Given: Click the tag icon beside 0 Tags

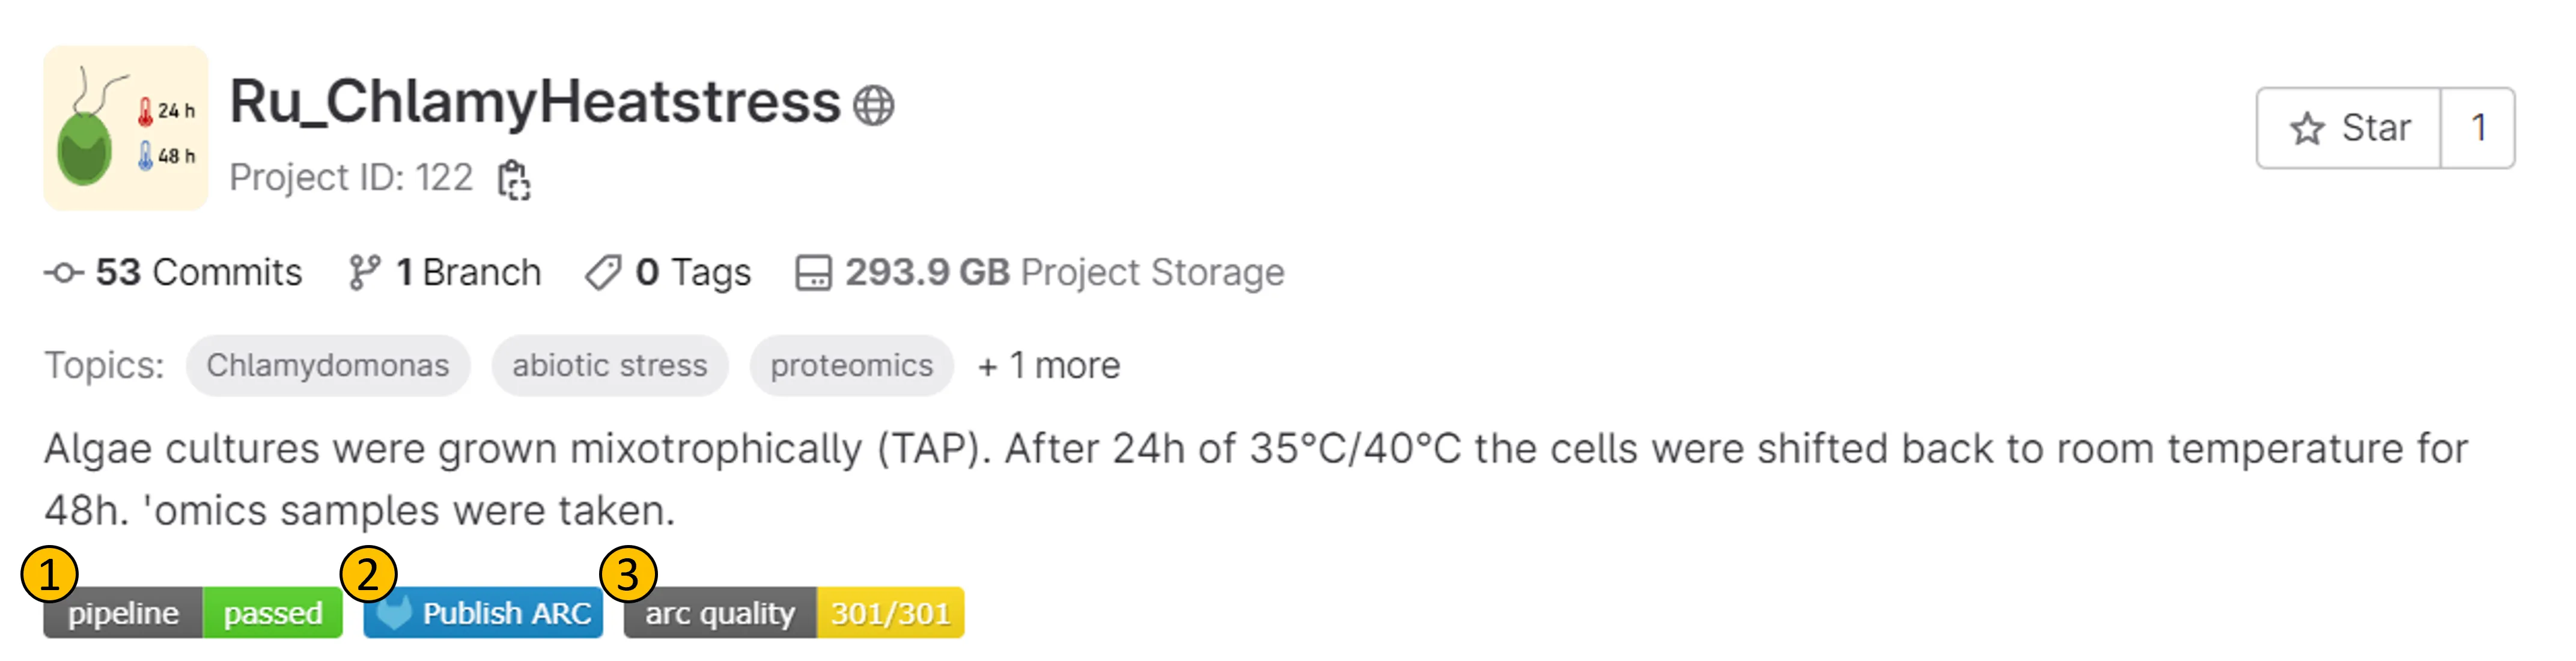Looking at the screenshot, I should point(603,272).
